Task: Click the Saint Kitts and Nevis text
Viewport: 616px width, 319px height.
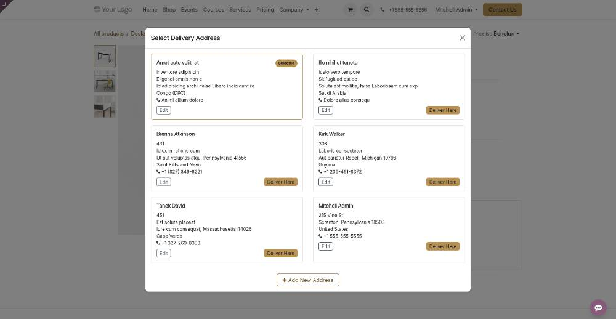Action: pyautogui.click(x=179, y=164)
